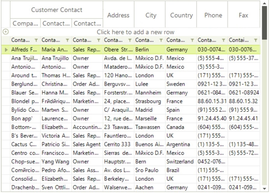Click the Address column filter funnel icon

point(130,40)
